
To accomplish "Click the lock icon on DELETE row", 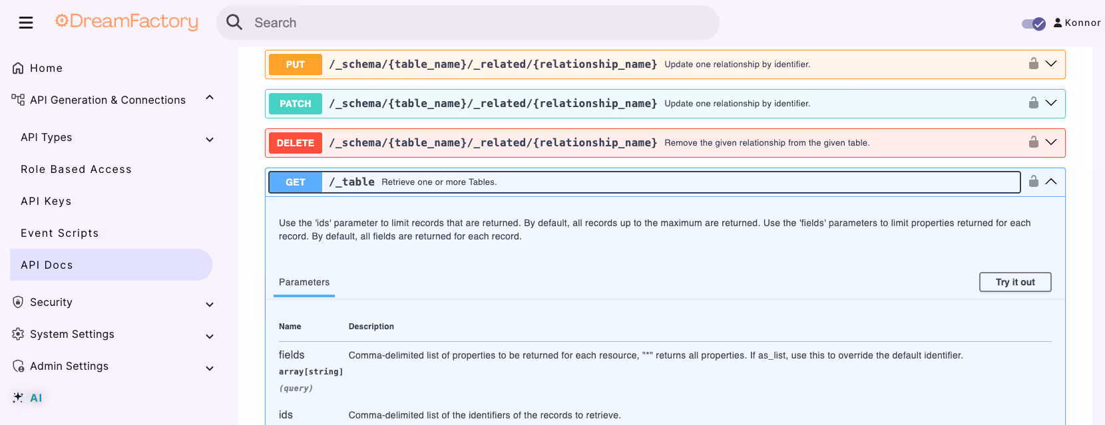I will pos(1034,142).
